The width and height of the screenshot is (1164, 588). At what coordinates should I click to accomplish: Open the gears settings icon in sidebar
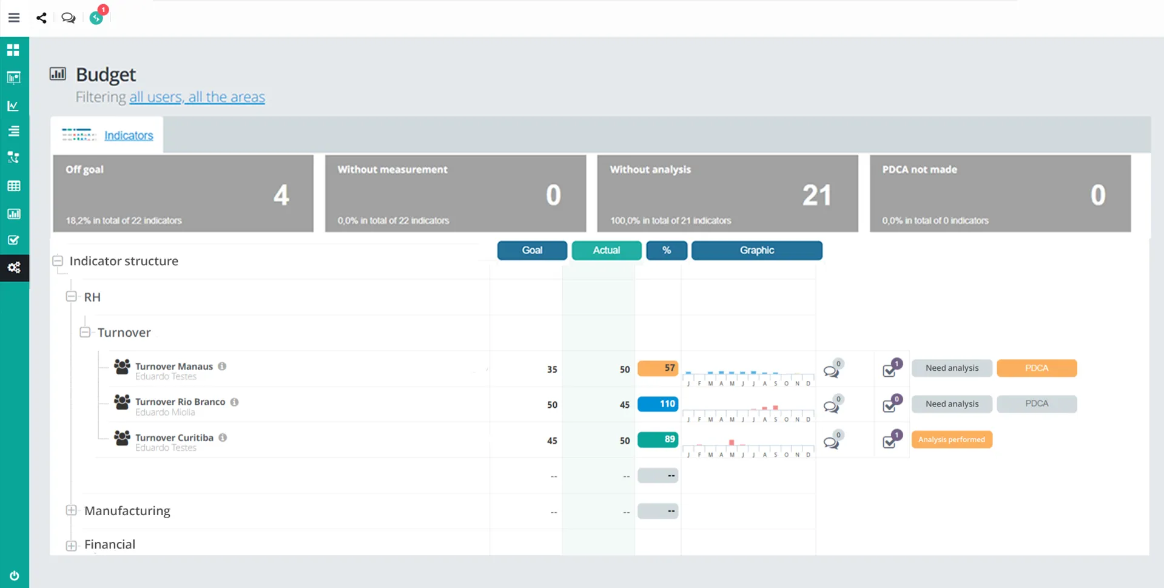coord(14,268)
